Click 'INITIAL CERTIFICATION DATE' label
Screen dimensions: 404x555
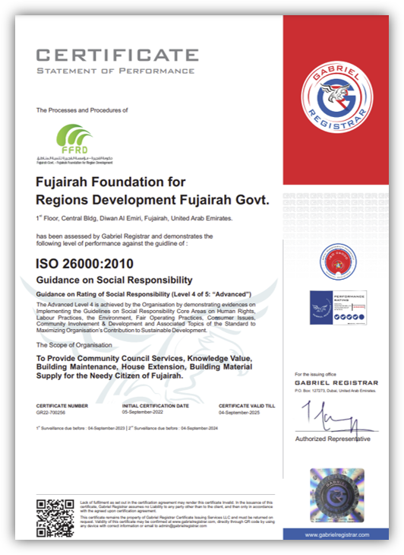coord(156,406)
